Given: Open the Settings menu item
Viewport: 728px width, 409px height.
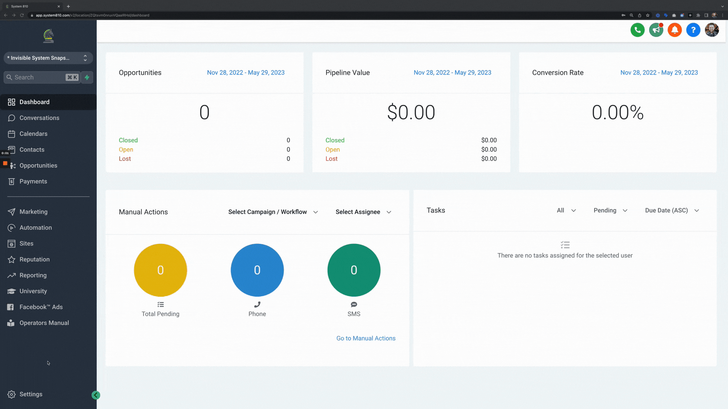Looking at the screenshot, I should pyautogui.click(x=30, y=394).
